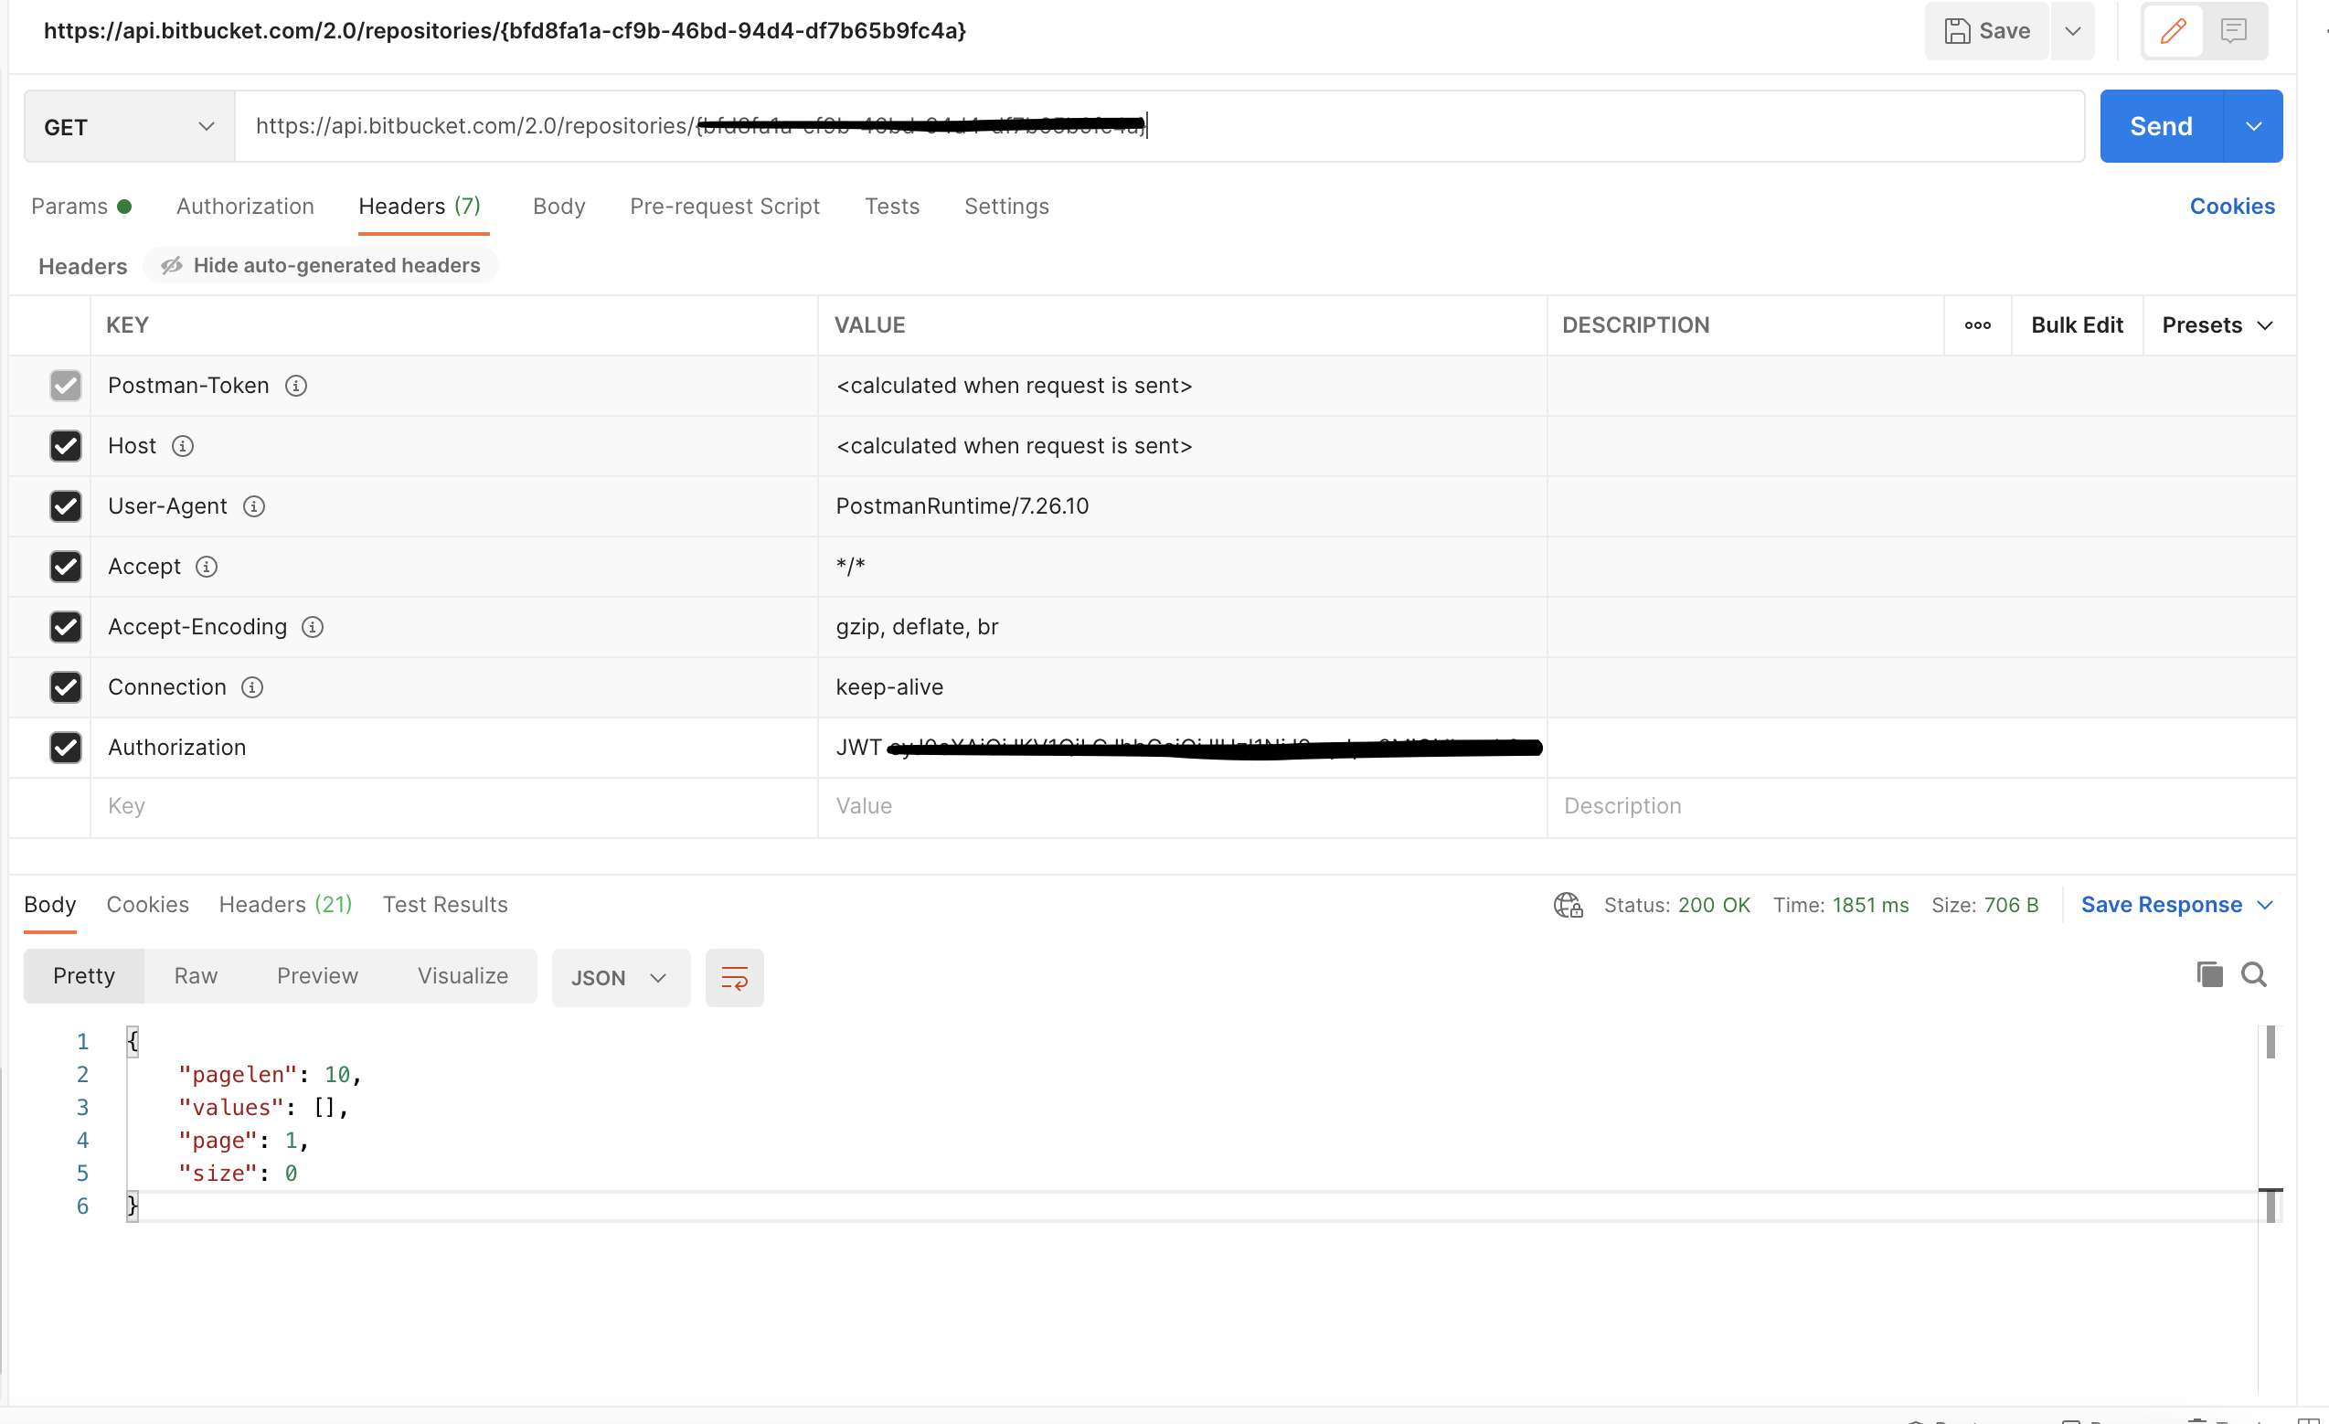Show info icon next to Connection
The width and height of the screenshot is (2329, 1424).
click(251, 688)
